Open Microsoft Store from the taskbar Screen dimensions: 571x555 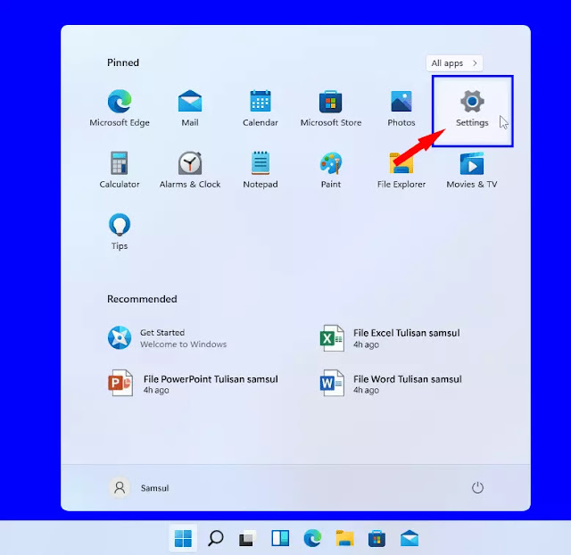tap(377, 538)
